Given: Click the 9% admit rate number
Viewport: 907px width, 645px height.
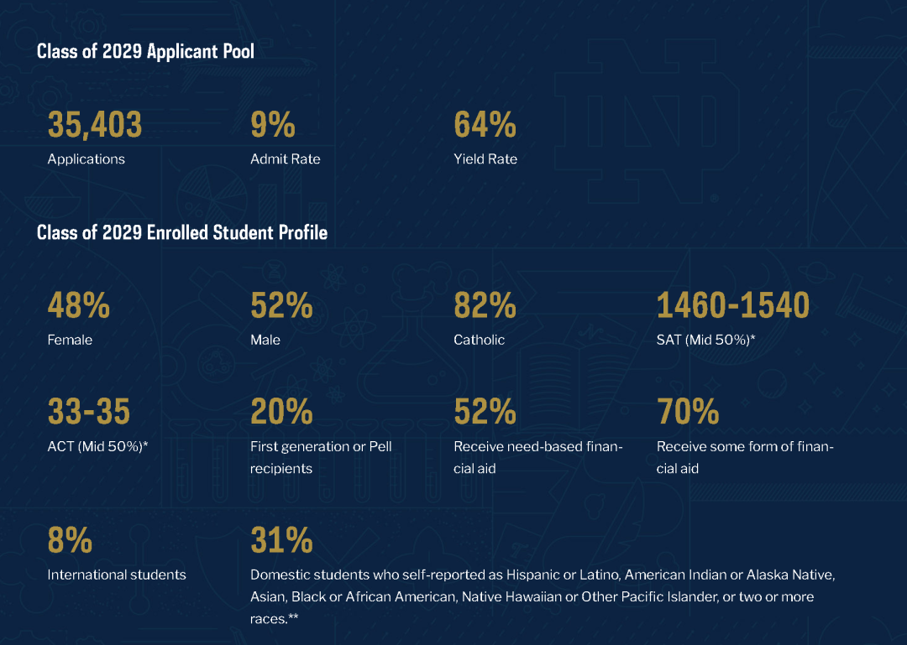Looking at the screenshot, I should [x=273, y=125].
